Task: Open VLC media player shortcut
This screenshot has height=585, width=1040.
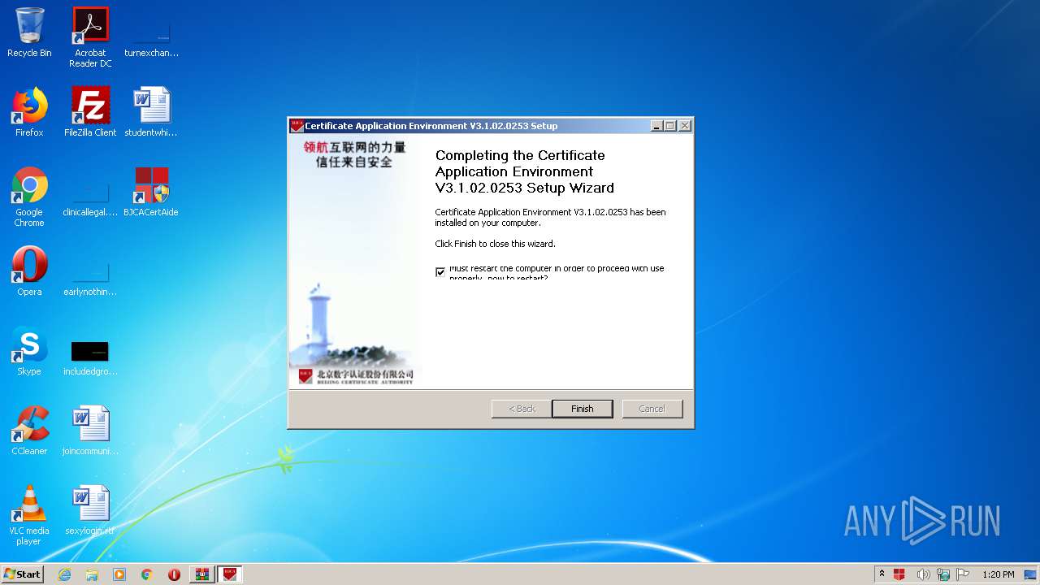Action: pos(29,515)
